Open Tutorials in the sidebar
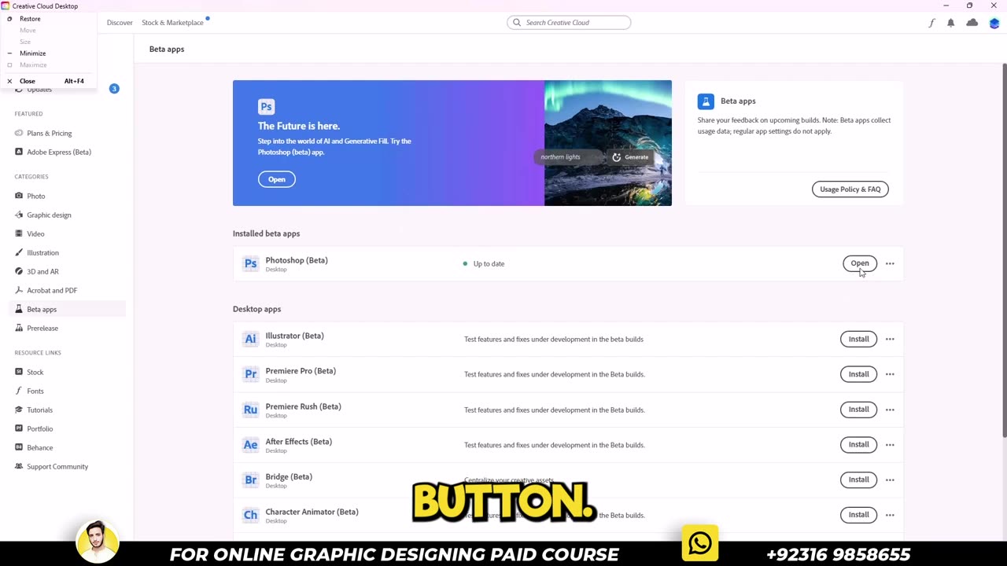Viewport: 1007px width, 566px height. point(39,410)
